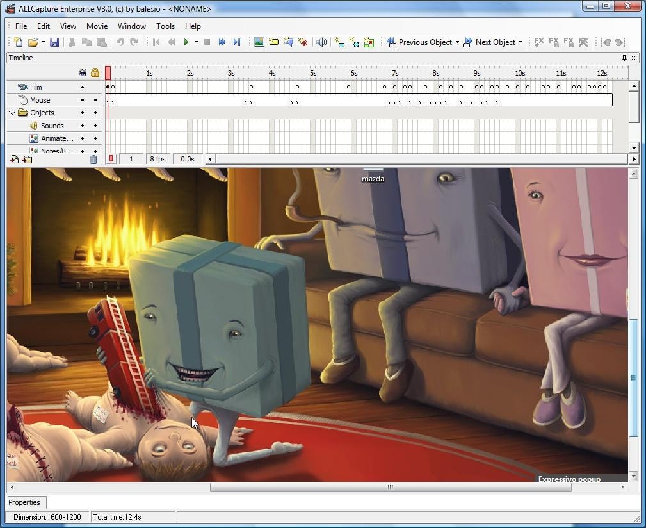Insert a note object
Viewport: 646px width, 528px height.
tap(273, 42)
